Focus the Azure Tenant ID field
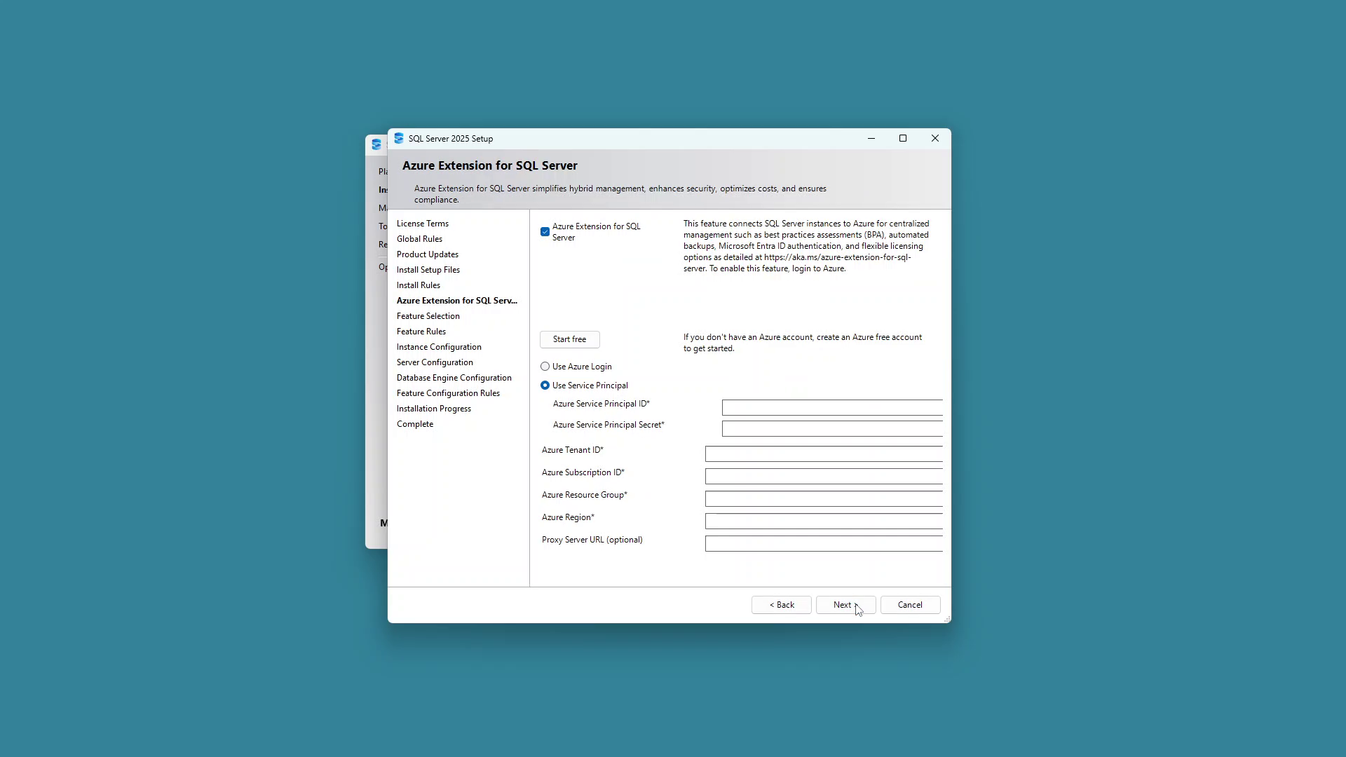This screenshot has height=757, width=1346. point(824,454)
